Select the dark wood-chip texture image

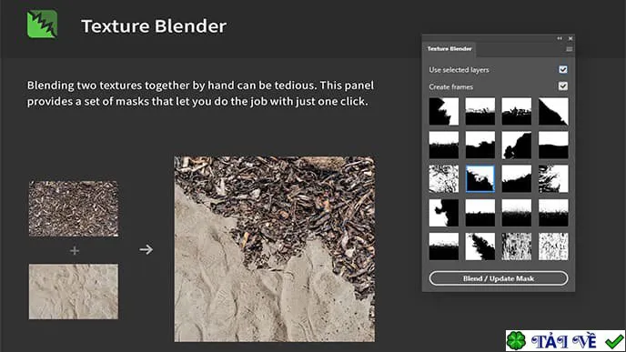[74, 208]
